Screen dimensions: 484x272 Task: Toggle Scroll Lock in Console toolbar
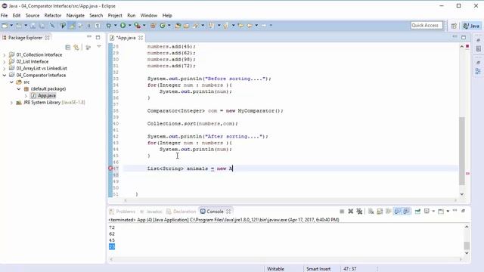click(380, 212)
